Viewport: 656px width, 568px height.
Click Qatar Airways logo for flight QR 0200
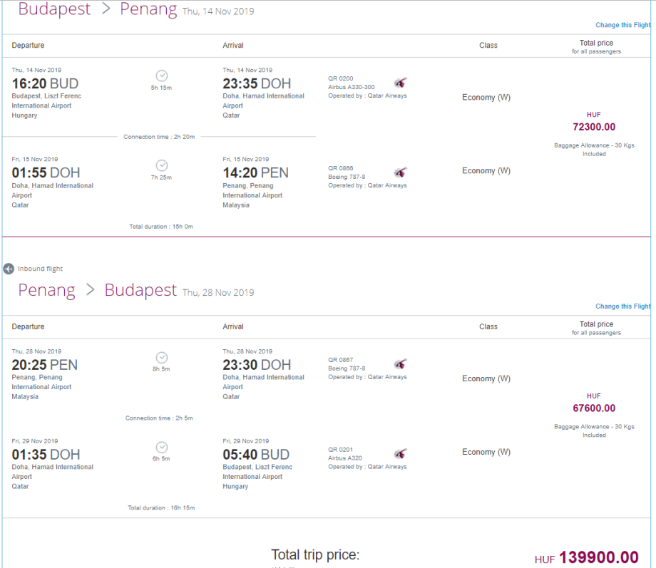[400, 83]
